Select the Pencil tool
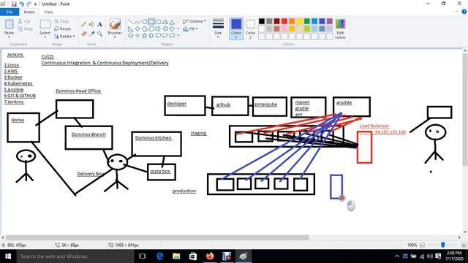This screenshot has width=468, height=263. [x=84, y=25]
